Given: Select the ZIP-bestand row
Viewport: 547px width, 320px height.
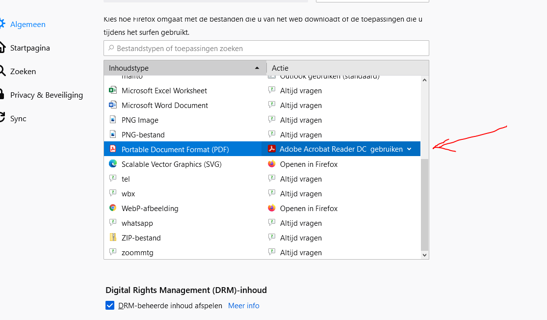Looking at the screenshot, I should coord(262,238).
